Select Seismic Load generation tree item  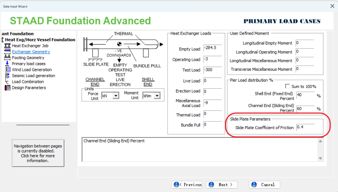pos(33,76)
